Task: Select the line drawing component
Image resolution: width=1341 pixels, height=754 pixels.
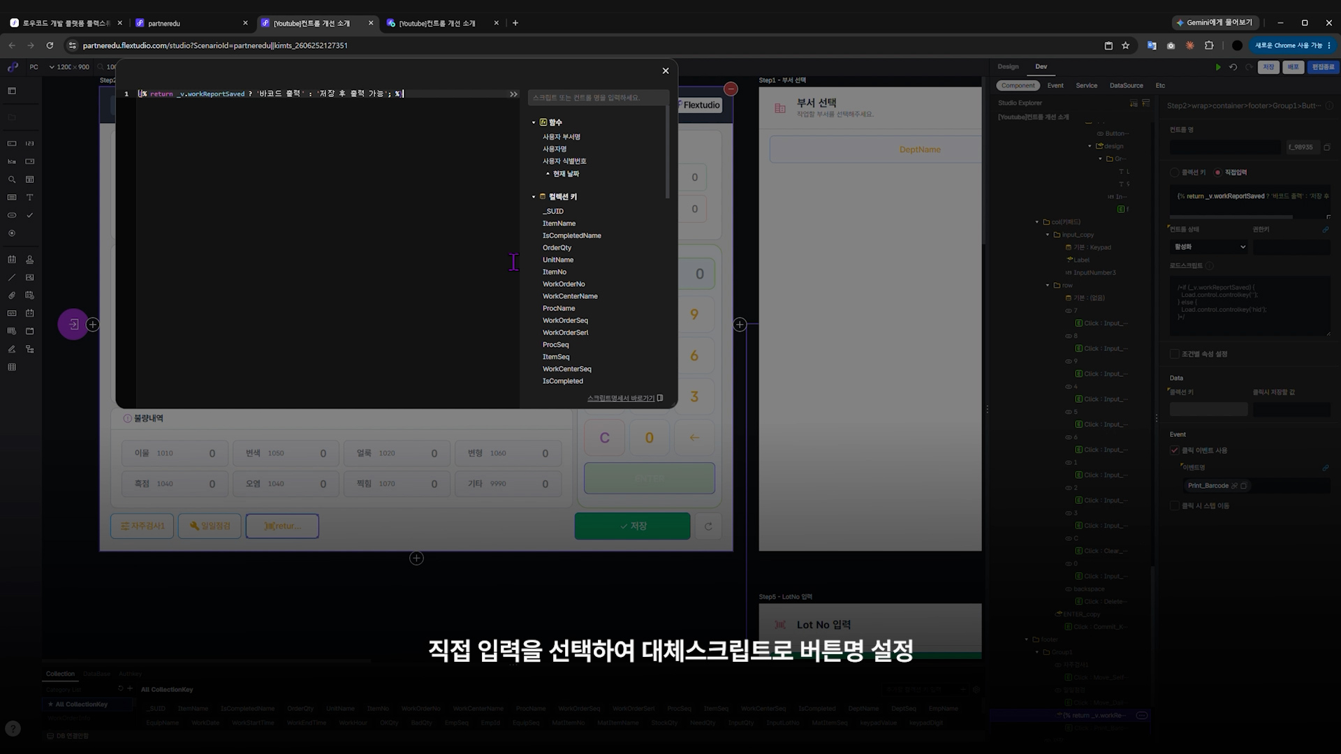Action: coord(12,277)
